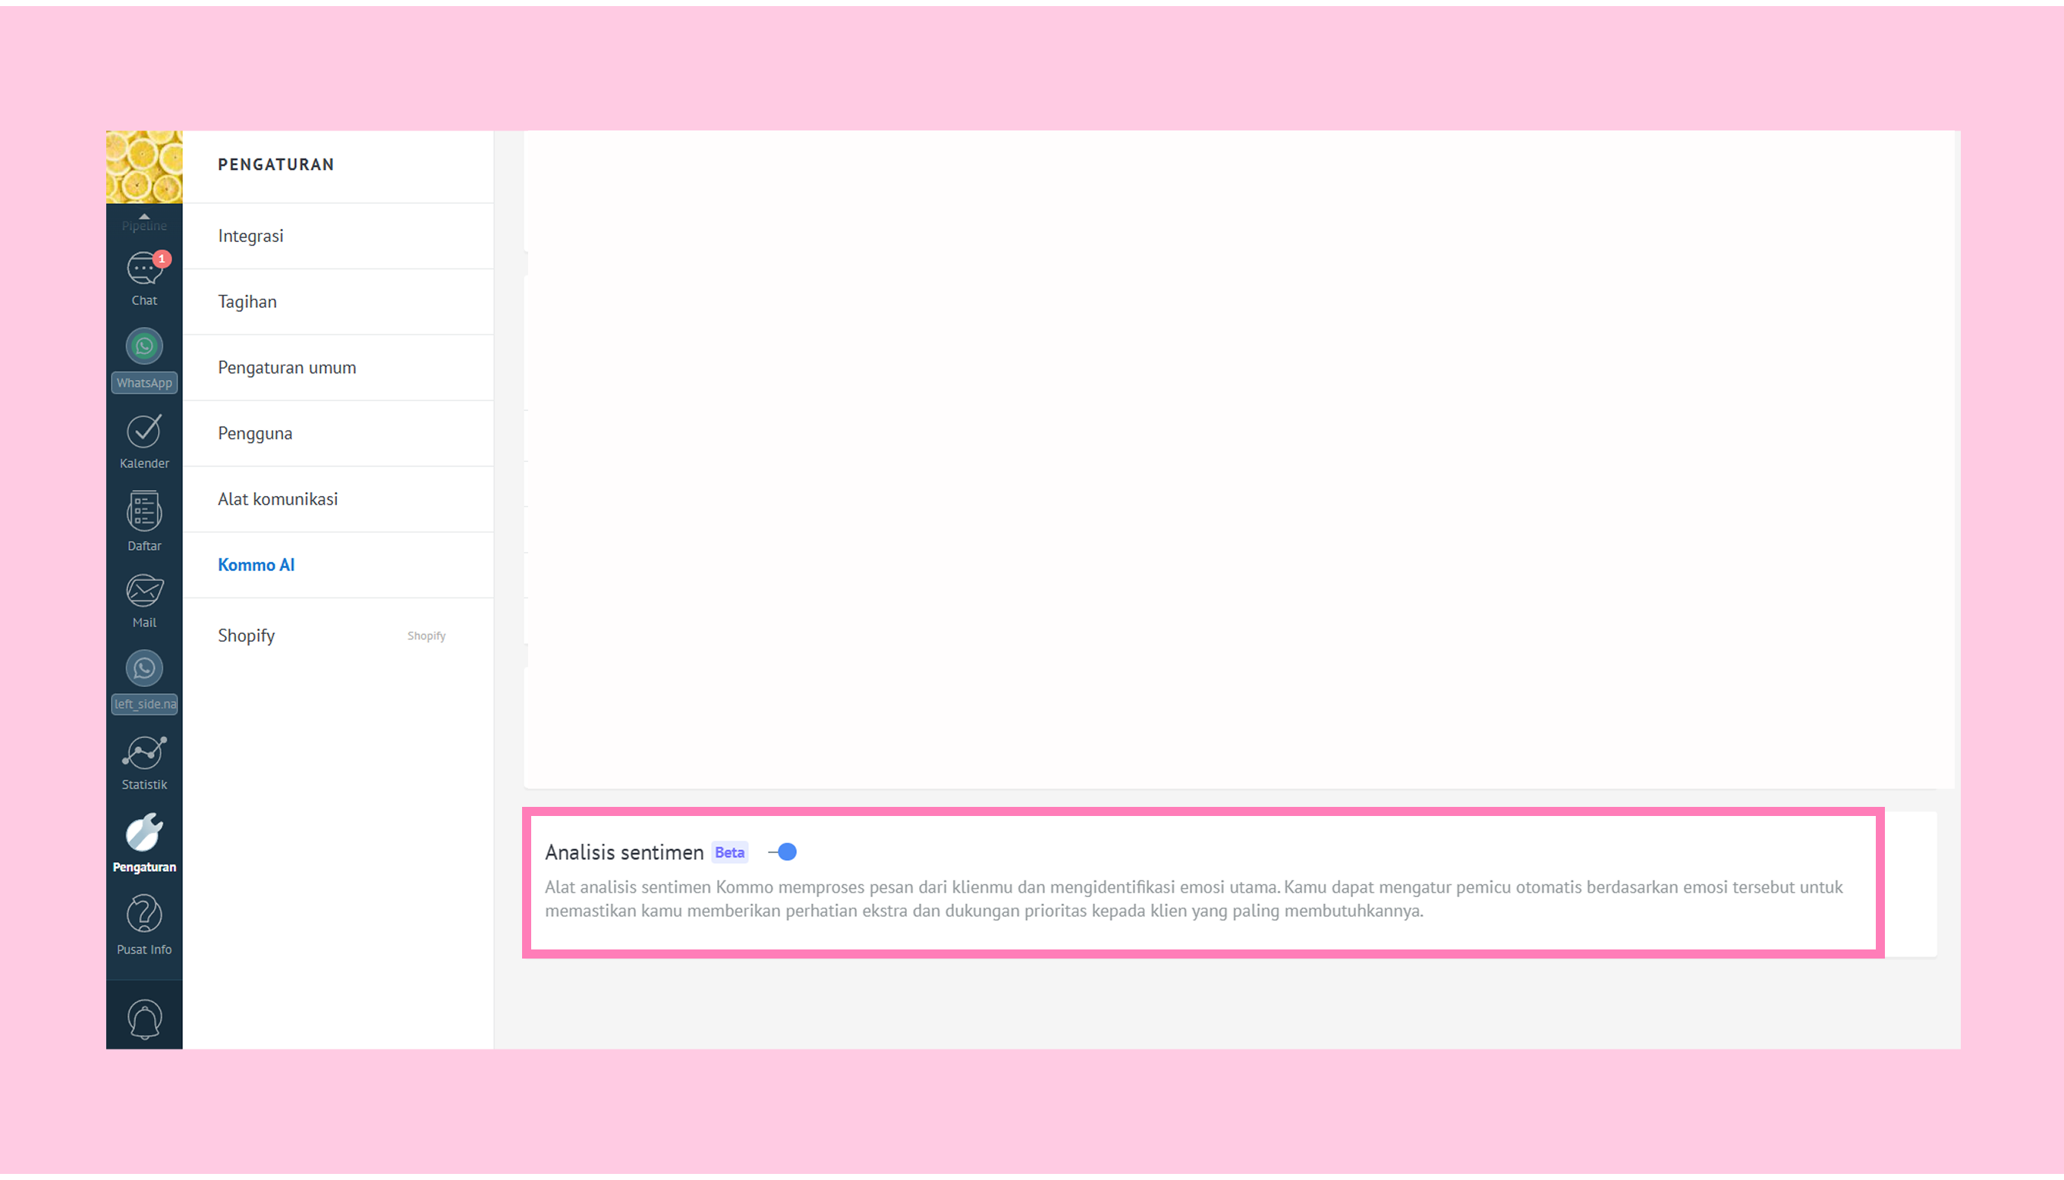This screenshot has height=1180, width=2064.
Task: Open the Chat section in sidebar
Action: pos(144,279)
